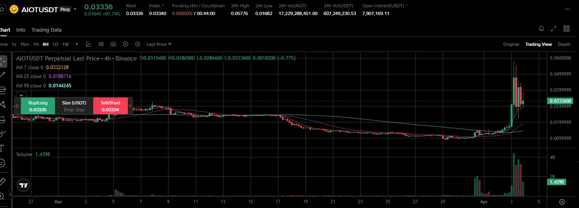
Task: Select the 4H time interval
Action: [45, 44]
